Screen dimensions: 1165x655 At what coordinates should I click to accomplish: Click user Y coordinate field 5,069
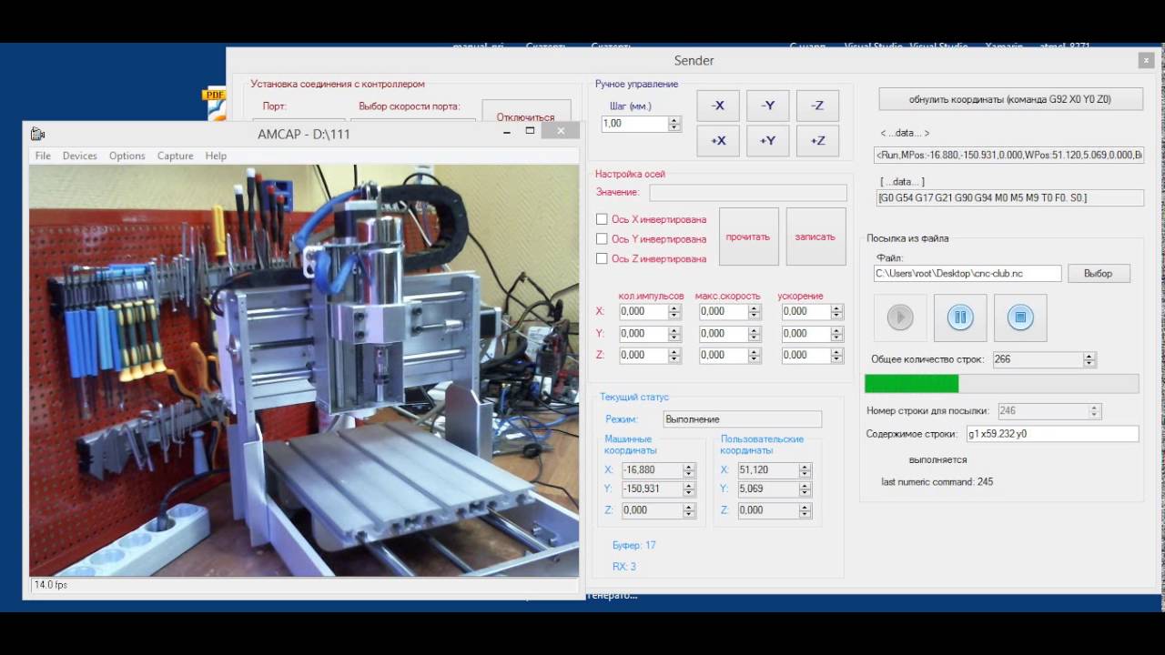(x=774, y=489)
